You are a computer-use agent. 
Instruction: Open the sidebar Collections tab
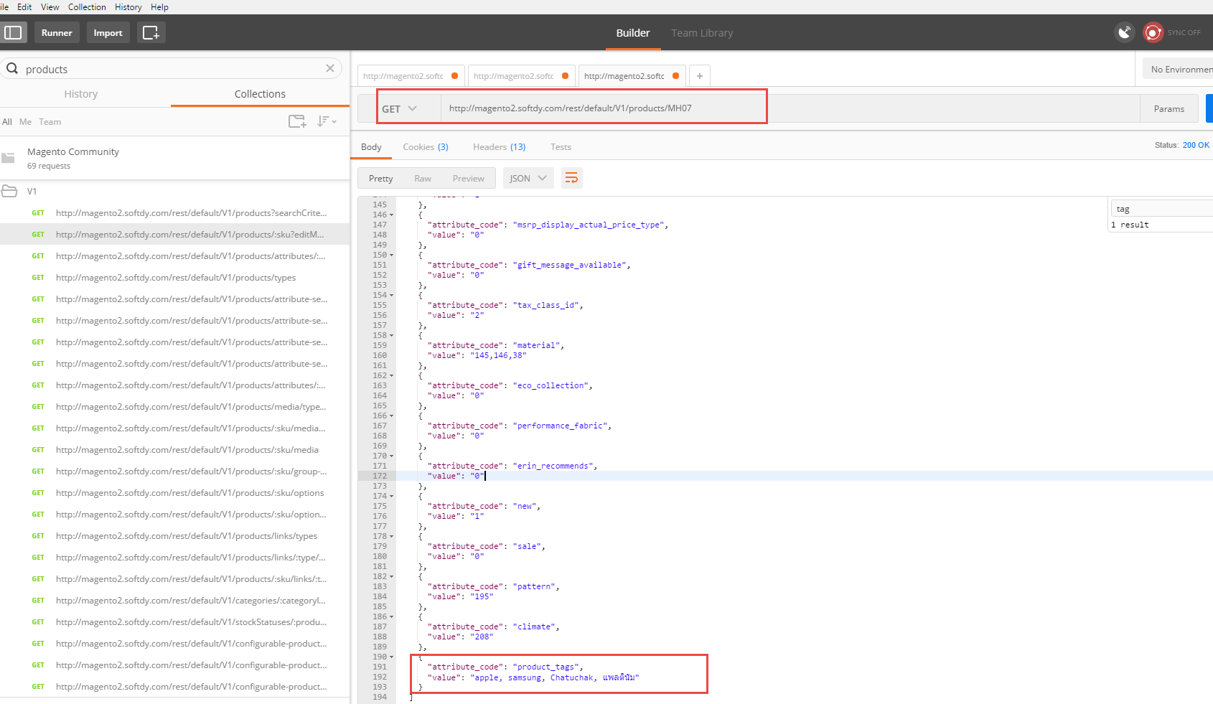point(260,93)
